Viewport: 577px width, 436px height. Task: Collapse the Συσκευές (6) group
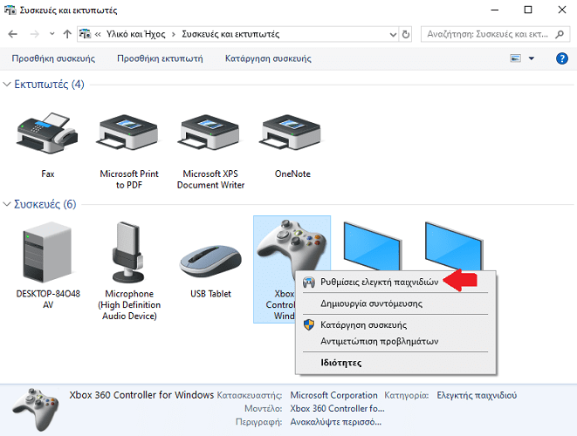(x=7, y=204)
